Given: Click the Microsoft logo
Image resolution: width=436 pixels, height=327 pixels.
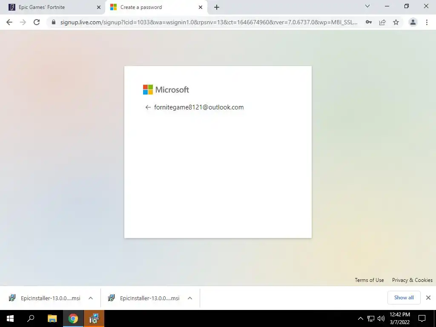Looking at the screenshot, I should tap(166, 89).
